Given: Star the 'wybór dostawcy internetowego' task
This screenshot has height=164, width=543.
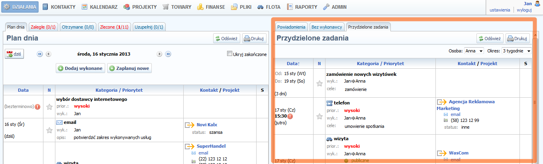Looking at the screenshot, I should click(x=49, y=106).
